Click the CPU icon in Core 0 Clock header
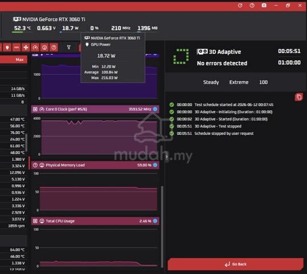This screenshot has height=274, width=307. (x=35, y=109)
